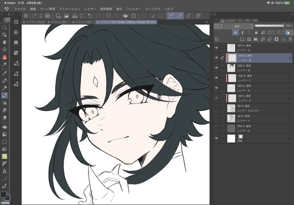This screenshot has width=294, height=205.
Task: Switch to the イラスト133 tab
Action: tap(58, 22)
